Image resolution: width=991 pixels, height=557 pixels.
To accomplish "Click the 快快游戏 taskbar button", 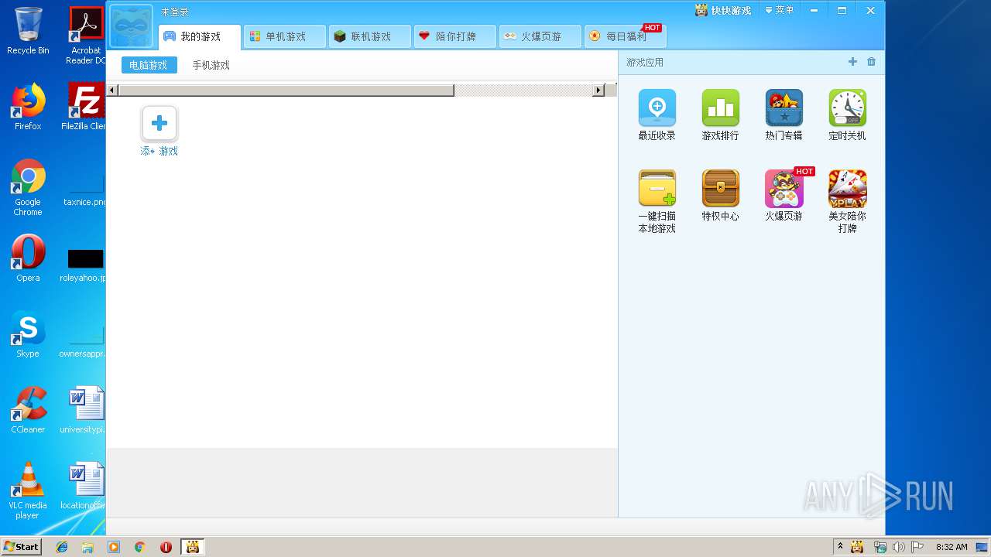I will (193, 547).
